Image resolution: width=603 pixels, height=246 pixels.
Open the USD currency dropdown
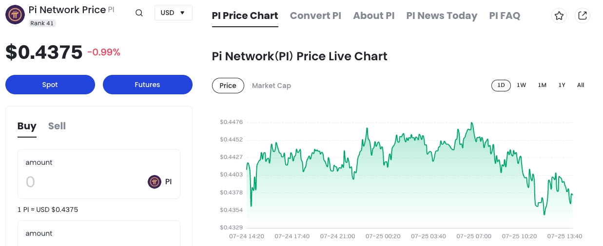tap(173, 13)
